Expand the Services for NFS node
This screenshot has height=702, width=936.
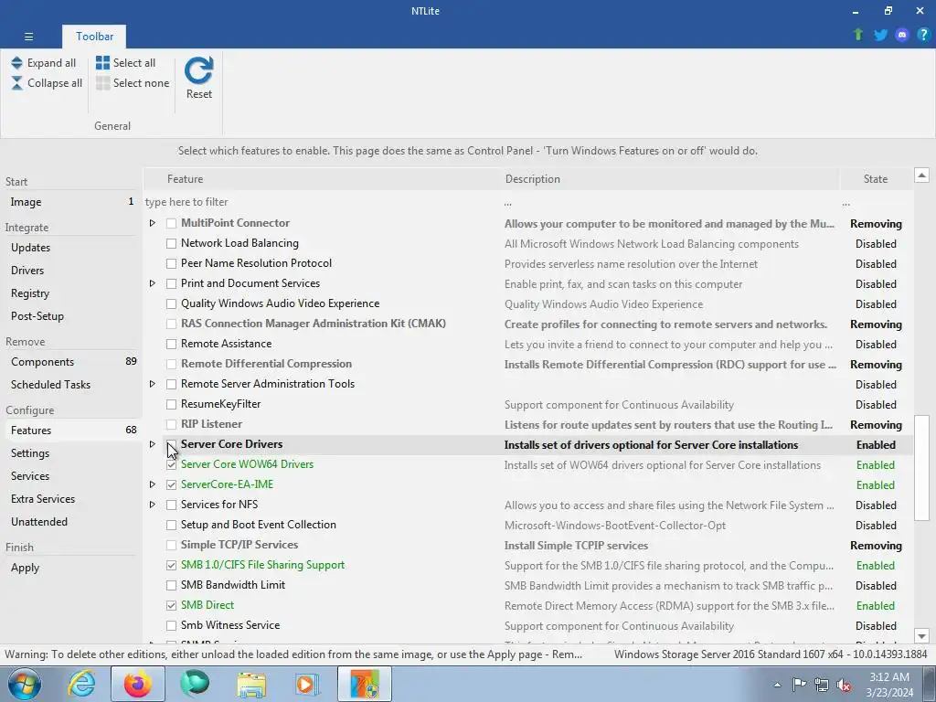153,505
